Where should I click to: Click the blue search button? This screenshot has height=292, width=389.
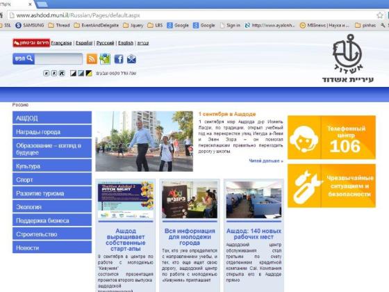(24, 59)
